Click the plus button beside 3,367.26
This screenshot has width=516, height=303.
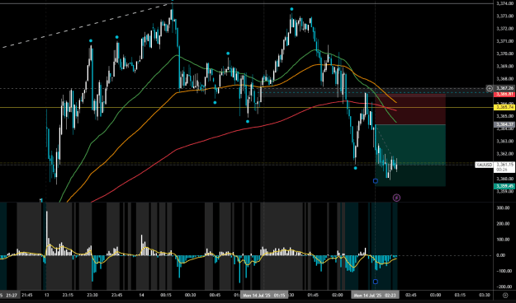click(x=490, y=88)
